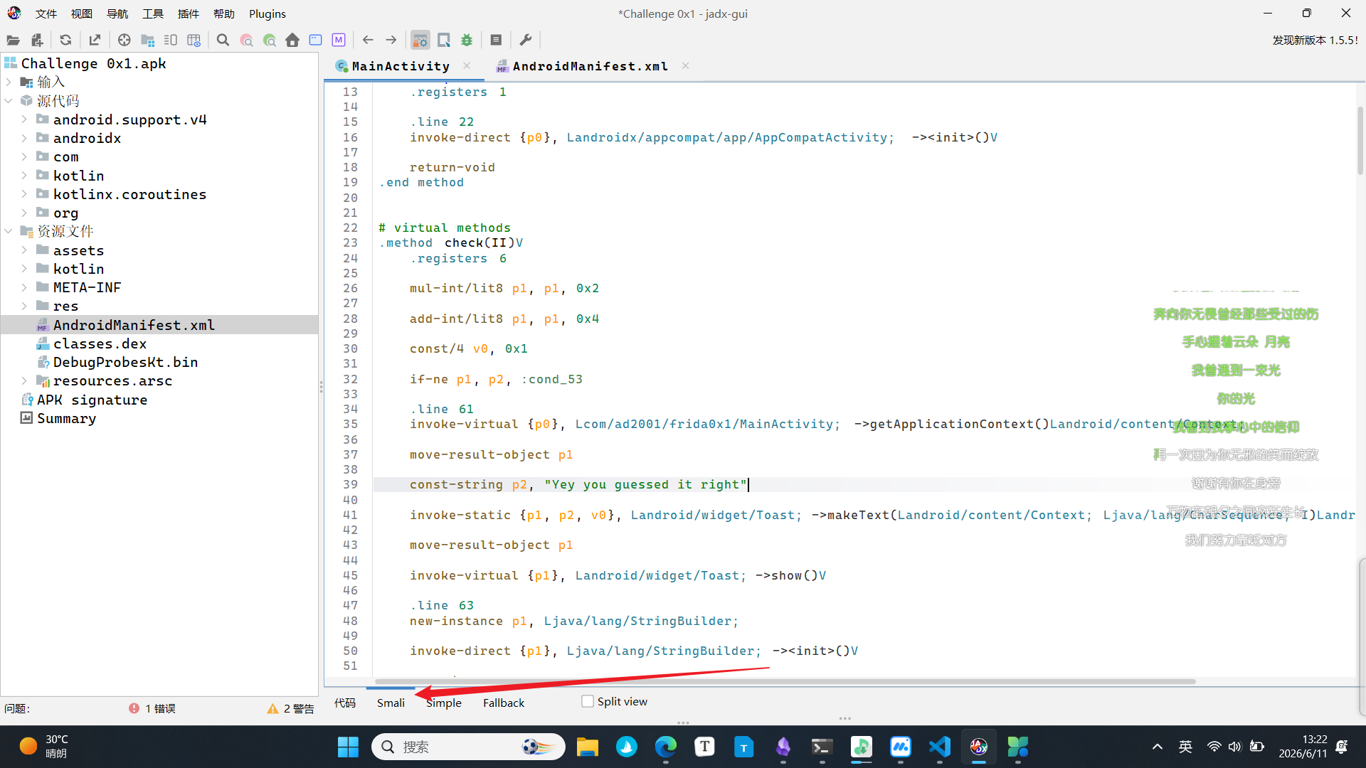Open the debugger via green bug icon
The image size is (1366, 768).
467,40
